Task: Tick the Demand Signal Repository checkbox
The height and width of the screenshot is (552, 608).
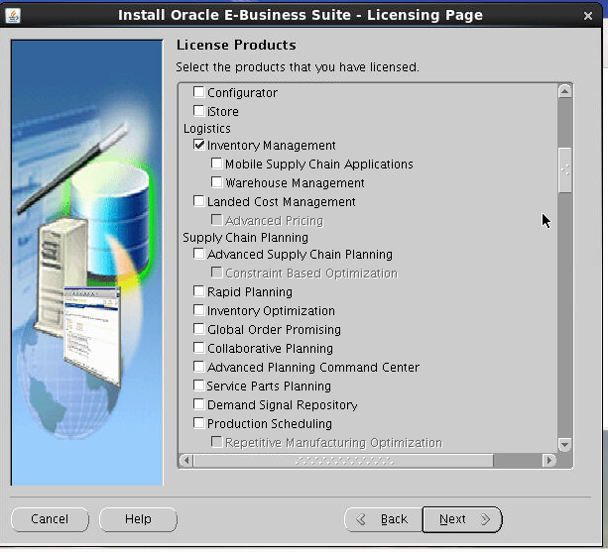Action: tap(199, 404)
